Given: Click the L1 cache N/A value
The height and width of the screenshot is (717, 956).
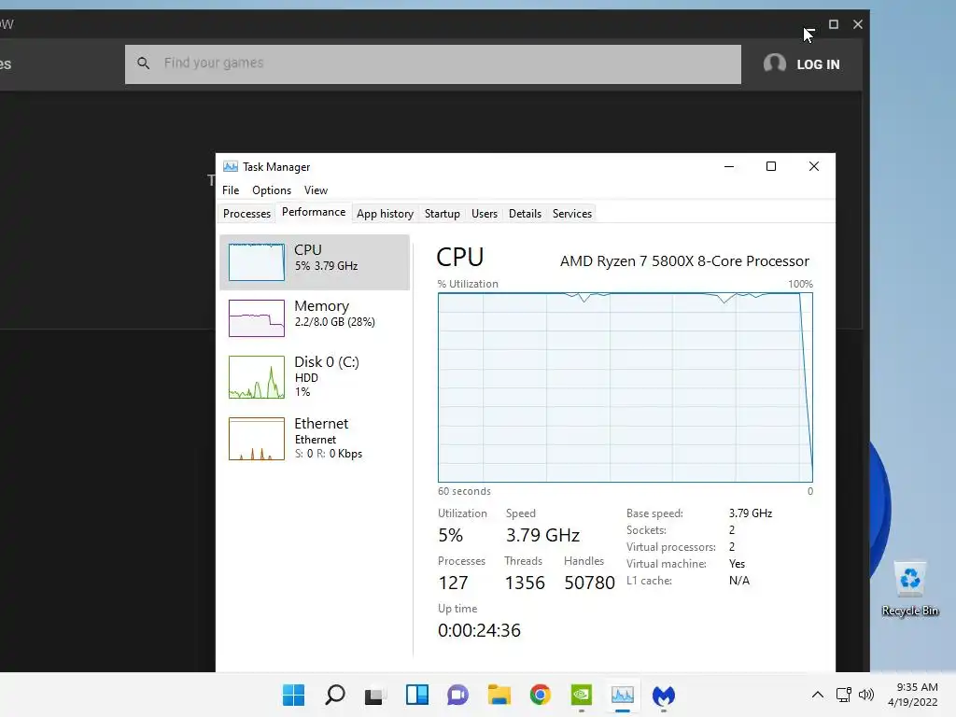Looking at the screenshot, I should (x=739, y=581).
